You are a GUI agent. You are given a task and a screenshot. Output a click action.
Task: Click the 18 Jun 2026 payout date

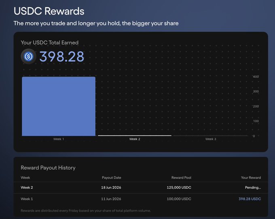[111, 188]
